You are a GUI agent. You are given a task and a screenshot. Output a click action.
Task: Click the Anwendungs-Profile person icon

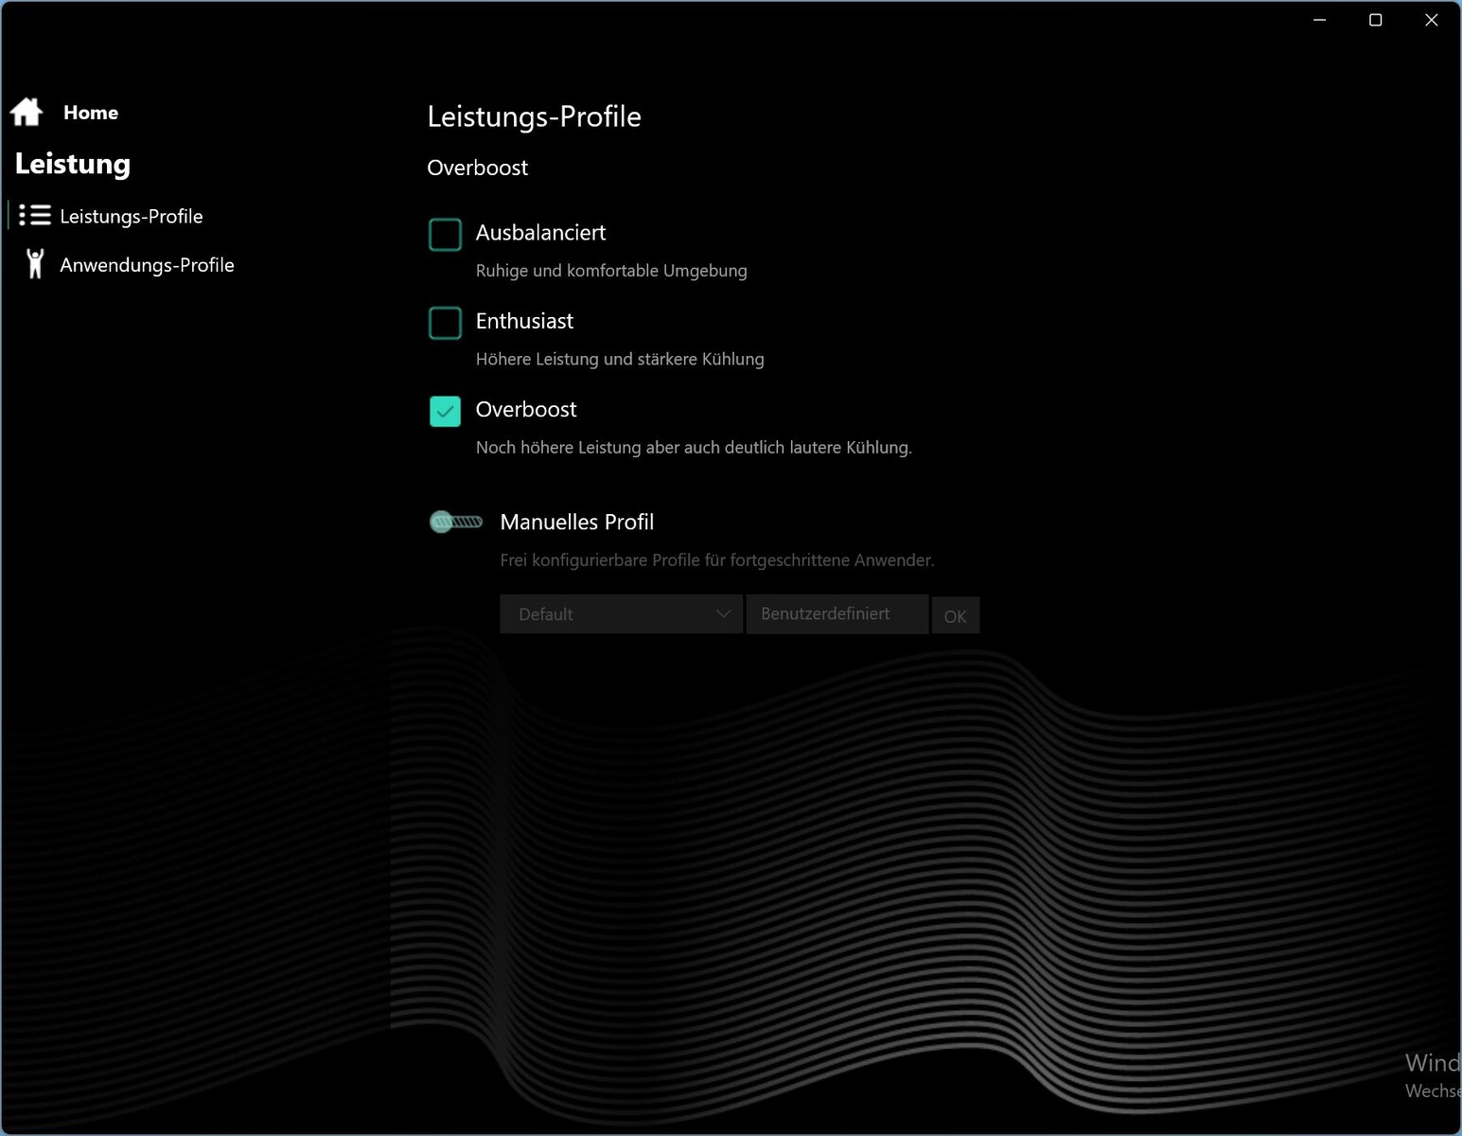point(35,264)
